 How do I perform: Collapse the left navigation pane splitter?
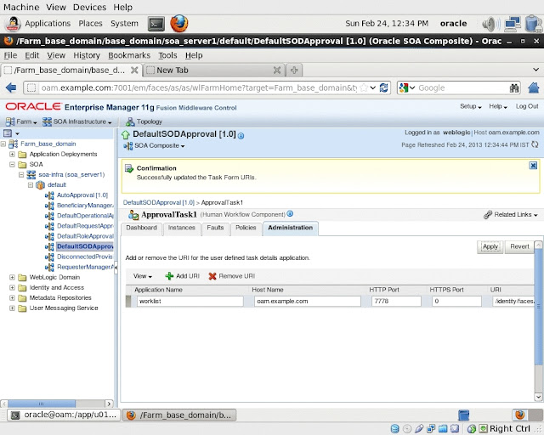coord(116,267)
